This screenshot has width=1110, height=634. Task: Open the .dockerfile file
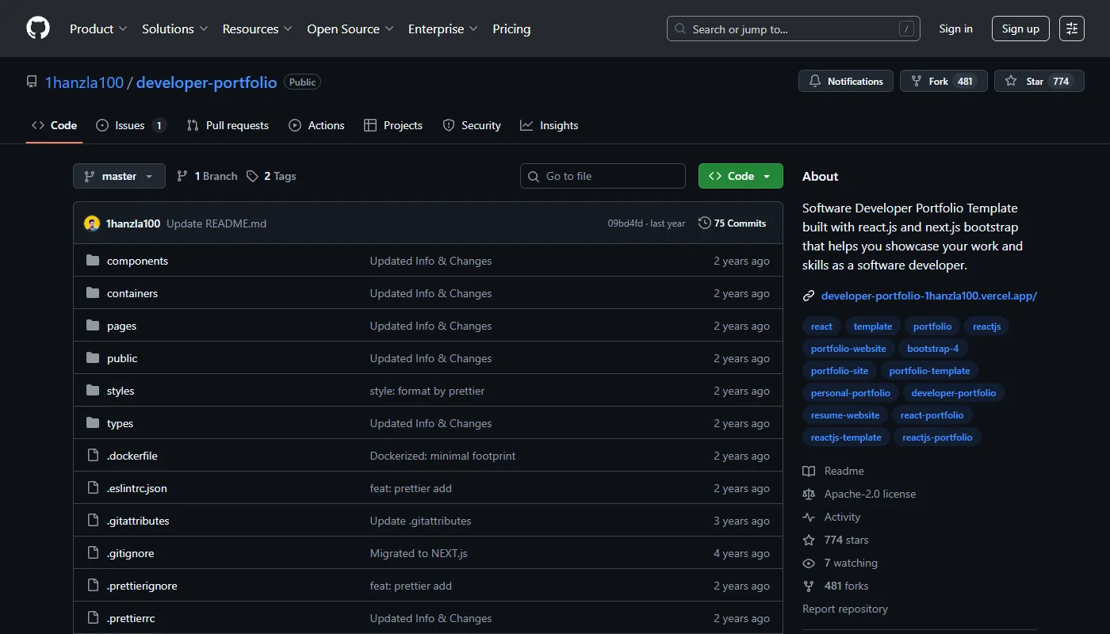pos(132,456)
